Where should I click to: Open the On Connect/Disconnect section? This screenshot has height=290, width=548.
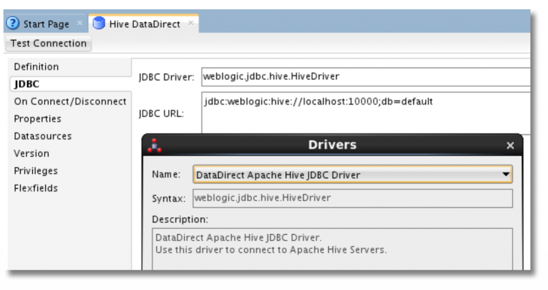70,101
